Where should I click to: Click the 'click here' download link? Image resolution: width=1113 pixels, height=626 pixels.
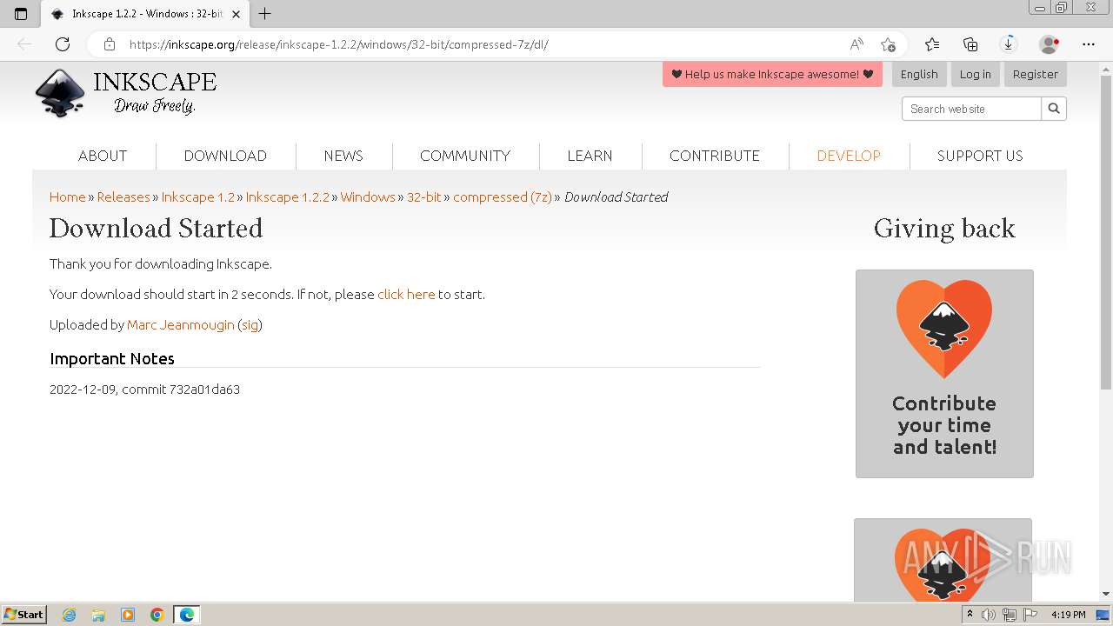pyautogui.click(x=406, y=294)
